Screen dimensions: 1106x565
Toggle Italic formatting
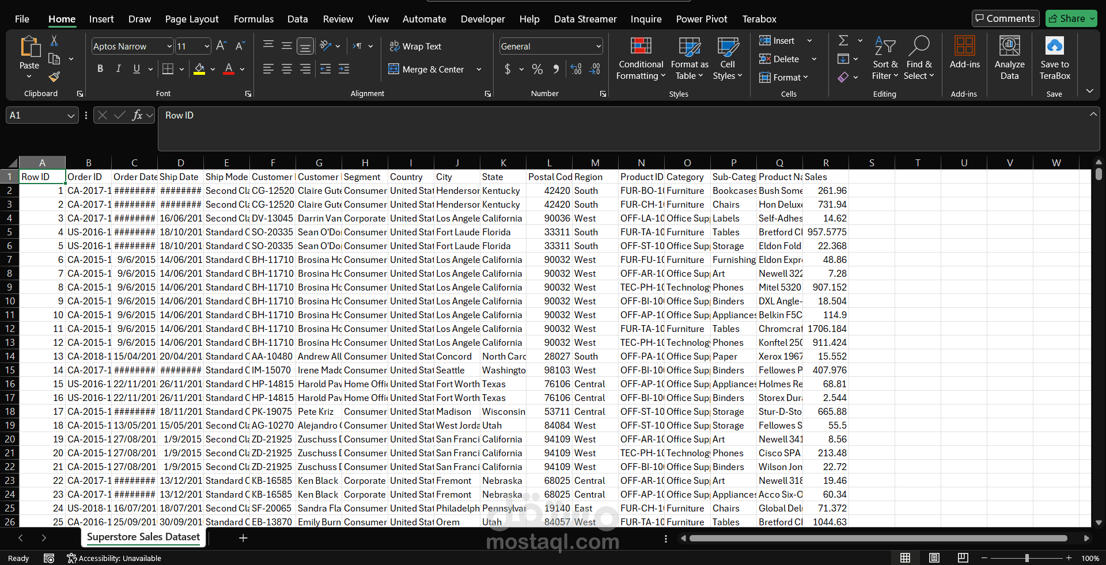click(118, 69)
